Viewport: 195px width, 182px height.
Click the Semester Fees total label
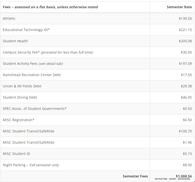[135, 176]
